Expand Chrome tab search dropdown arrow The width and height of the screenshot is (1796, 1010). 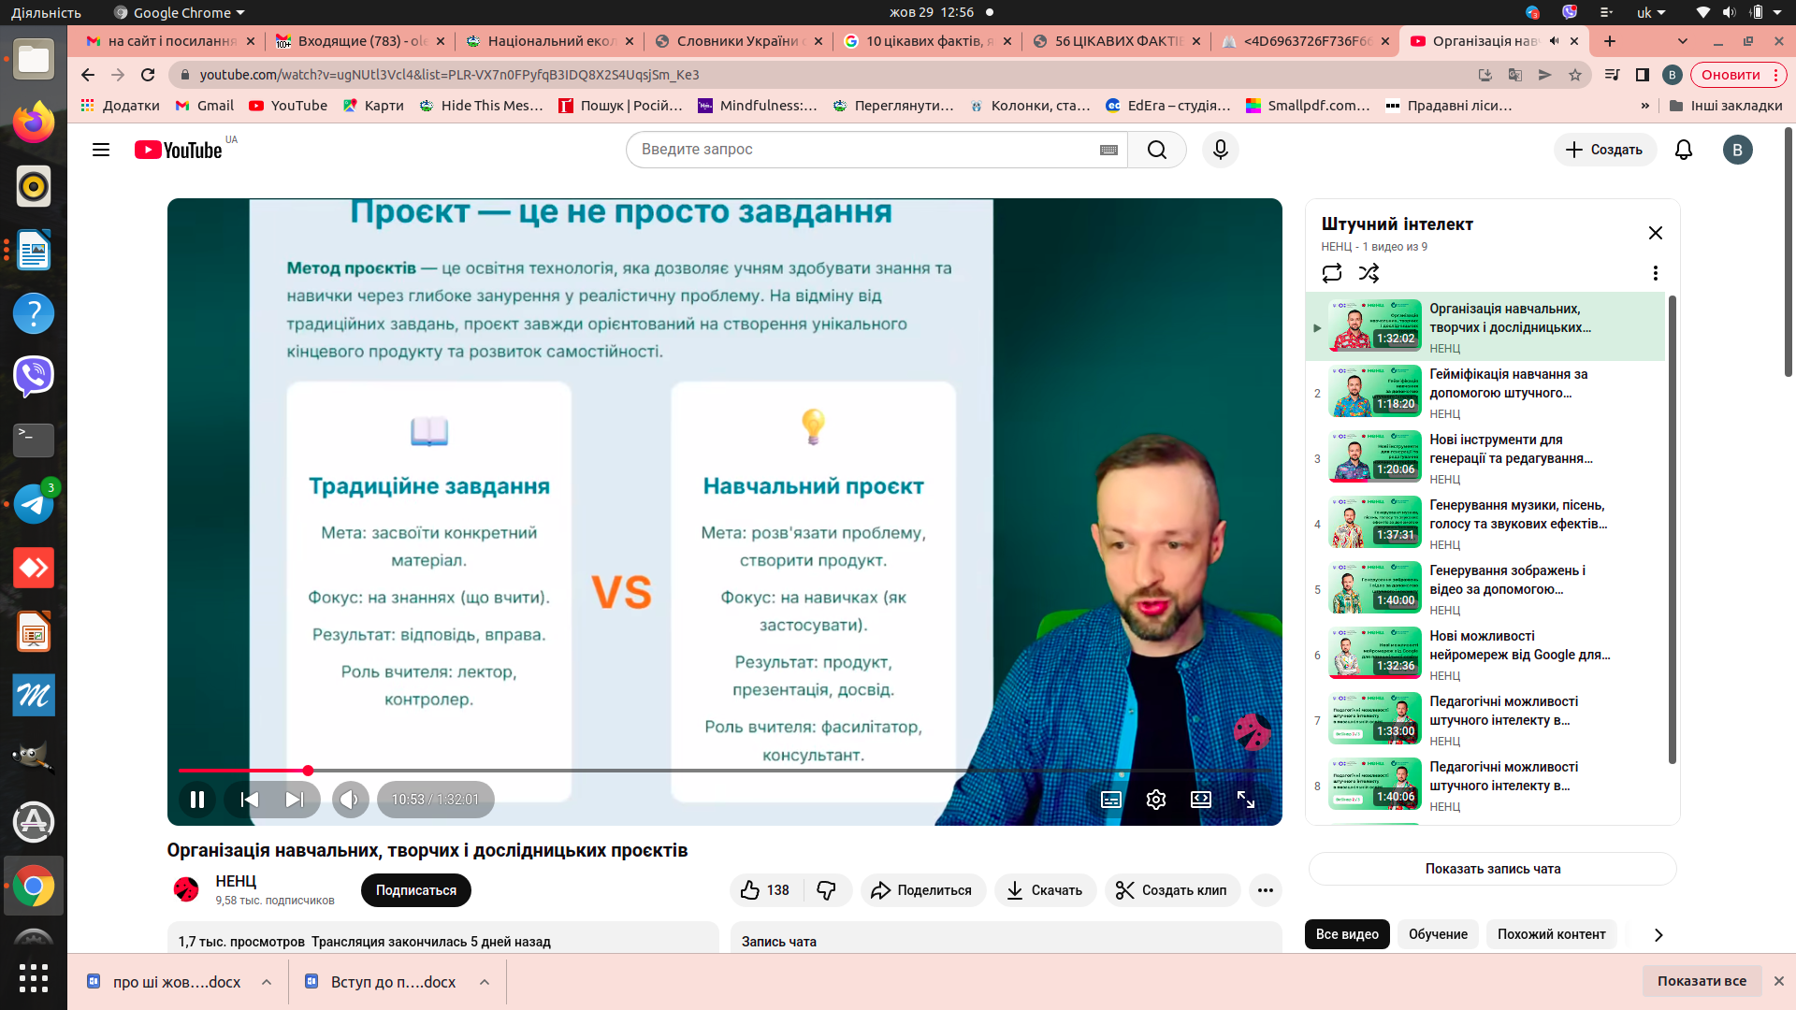click(1683, 41)
